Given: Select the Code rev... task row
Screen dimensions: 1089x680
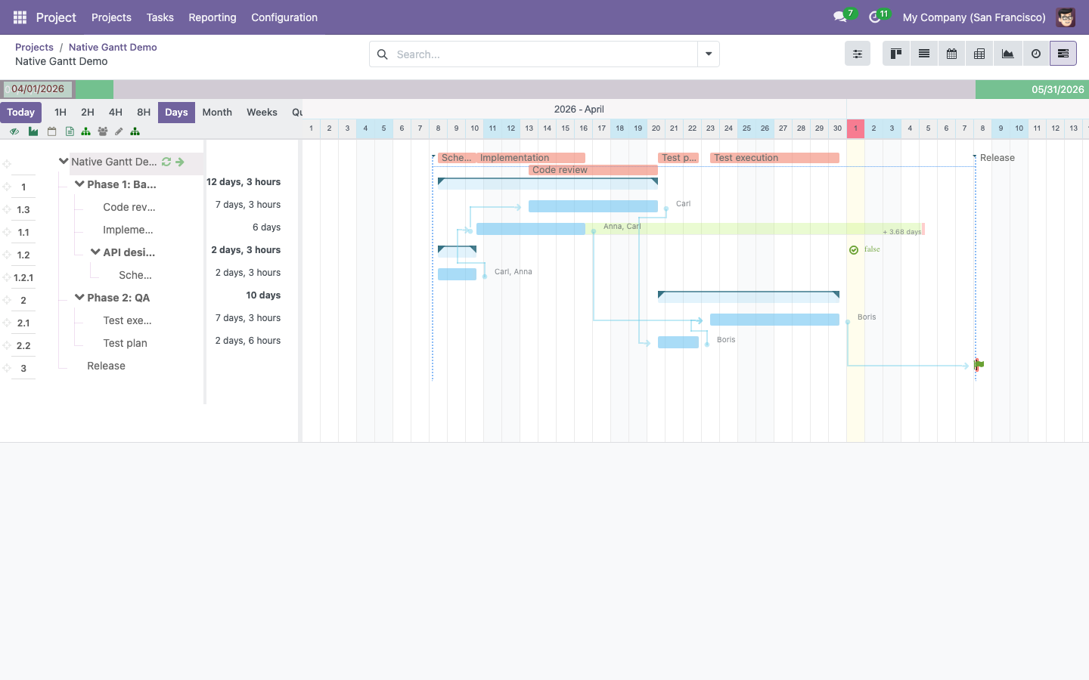Looking at the screenshot, I should tap(129, 207).
